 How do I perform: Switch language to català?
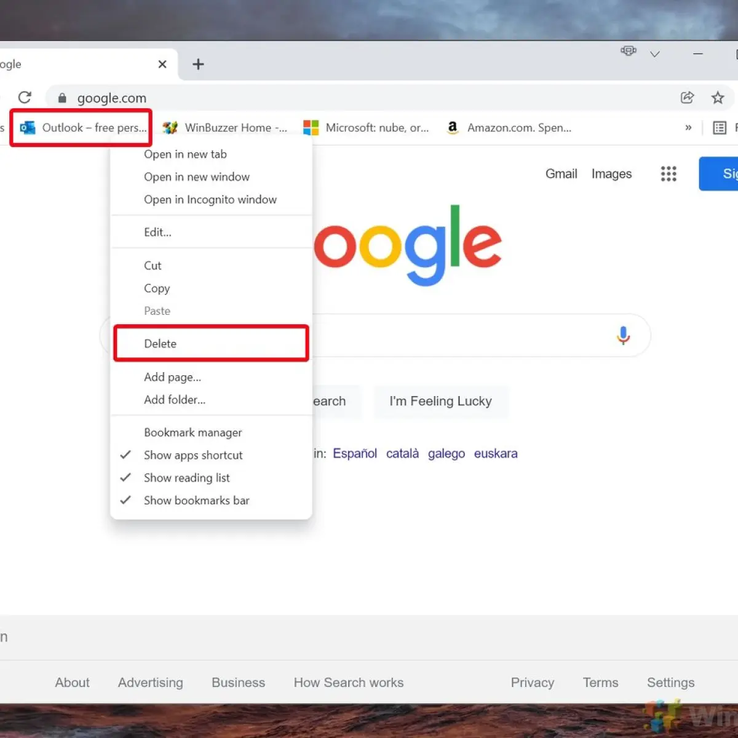[x=402, y=454]
